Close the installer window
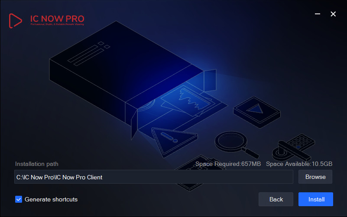This screenshot has height=217, width=347. click(x=333, y=14)
